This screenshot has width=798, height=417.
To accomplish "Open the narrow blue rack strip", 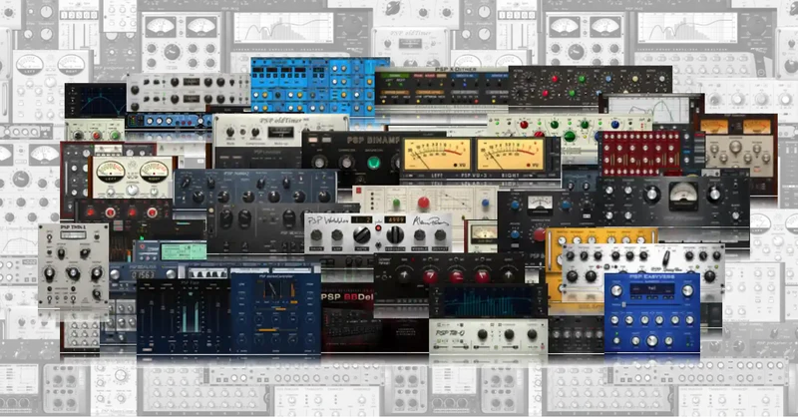I will (x=169, y=121).
